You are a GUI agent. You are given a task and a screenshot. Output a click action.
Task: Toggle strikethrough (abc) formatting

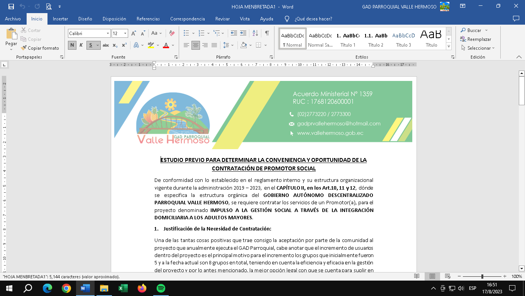[106, 45]
